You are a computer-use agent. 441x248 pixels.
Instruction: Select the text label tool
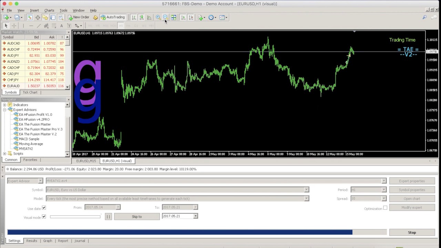tap(69, 26)
